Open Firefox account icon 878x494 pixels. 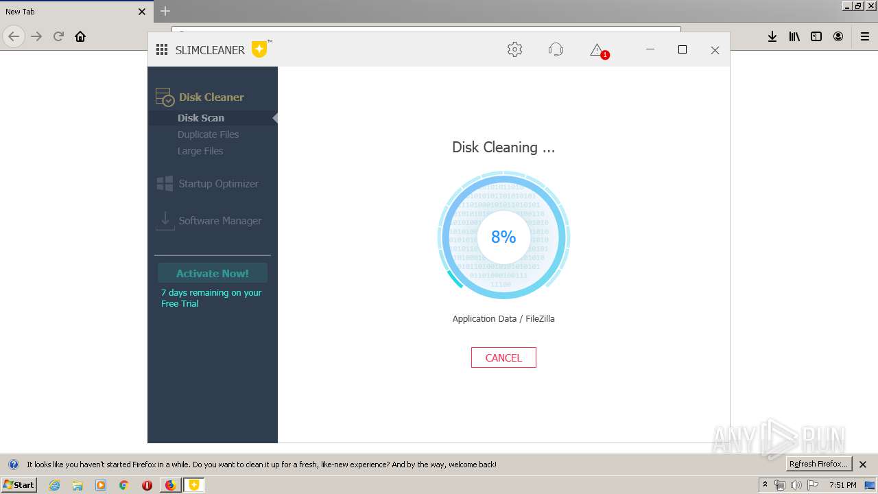838,36
